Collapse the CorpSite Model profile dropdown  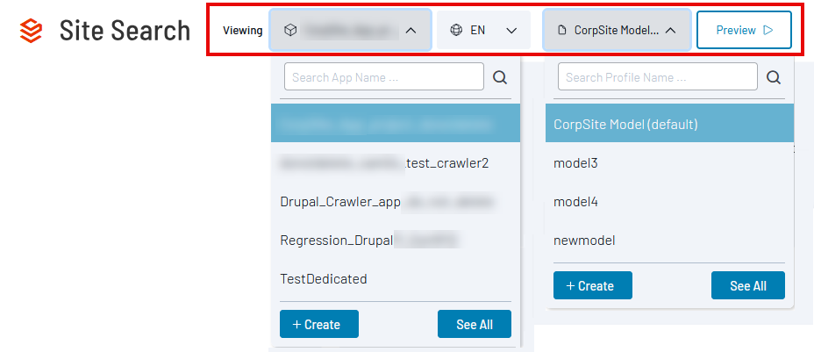tap(670, 30)
